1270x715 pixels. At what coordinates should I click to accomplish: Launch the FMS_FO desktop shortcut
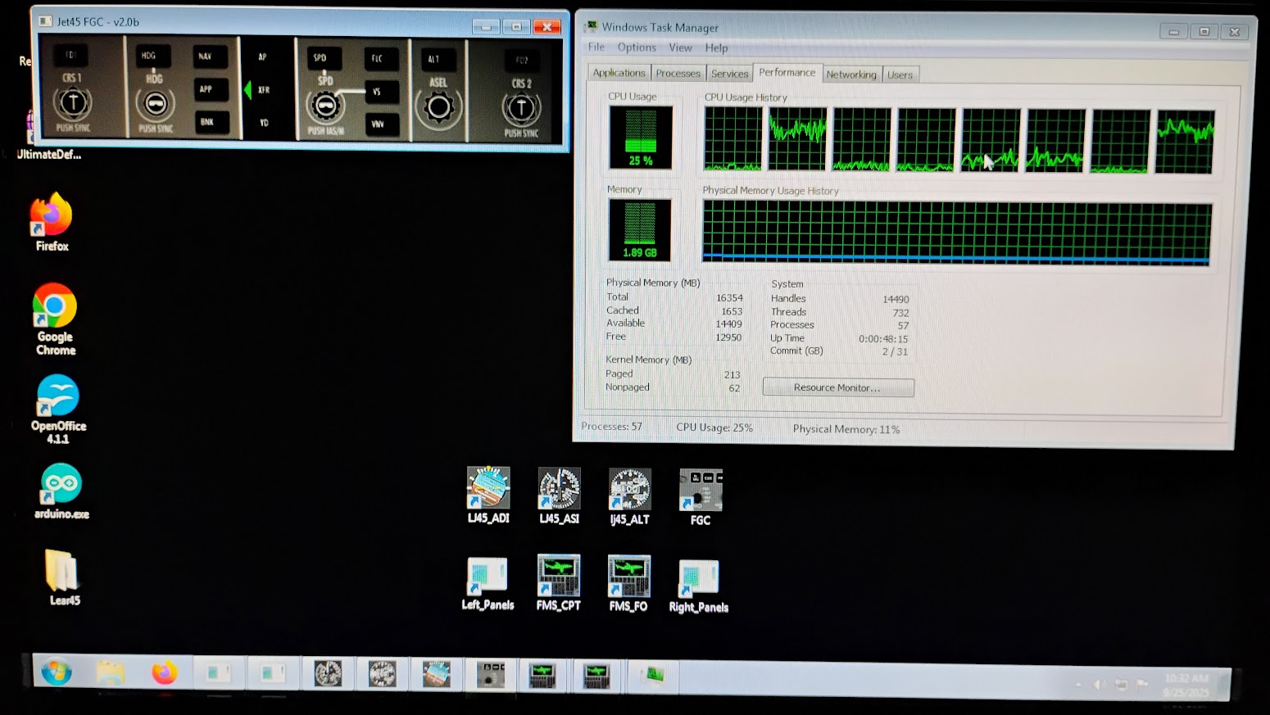tap(628, 577)
